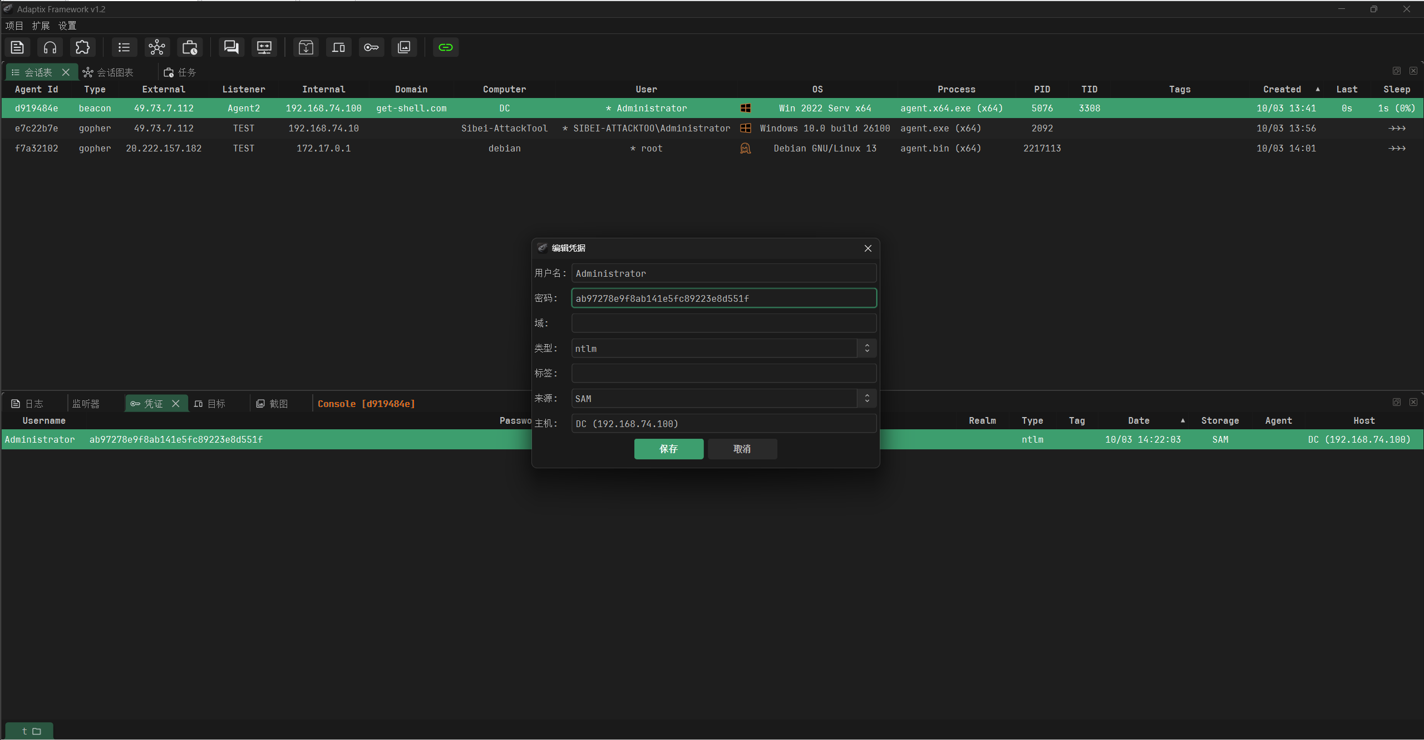Open the downloads box toolbar icon
The height and width of the screenshot is (740, 1424).
[306, 47]
